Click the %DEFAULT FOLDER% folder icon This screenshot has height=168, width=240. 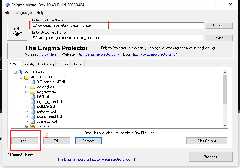27,77
